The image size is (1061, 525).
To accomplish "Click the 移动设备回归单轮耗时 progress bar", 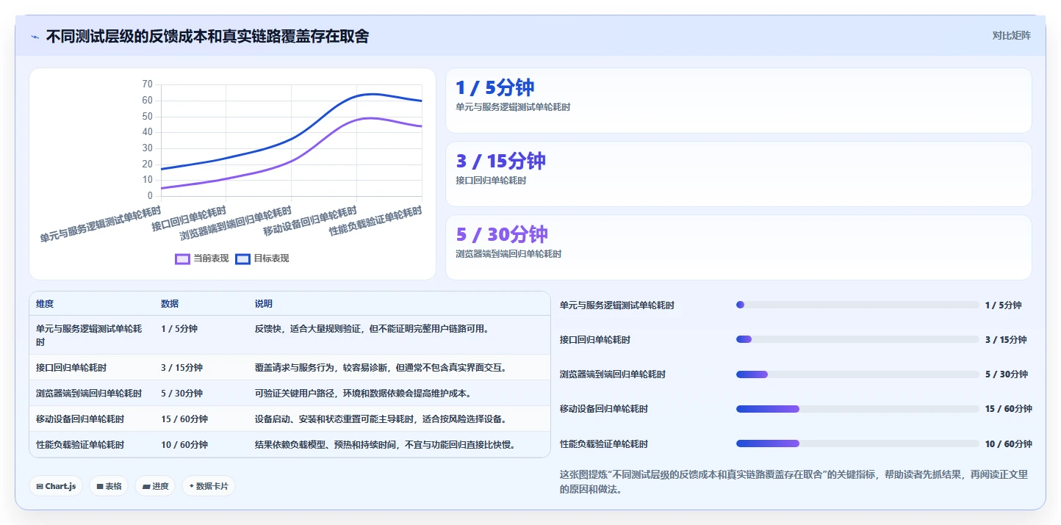I will point(857,409).
